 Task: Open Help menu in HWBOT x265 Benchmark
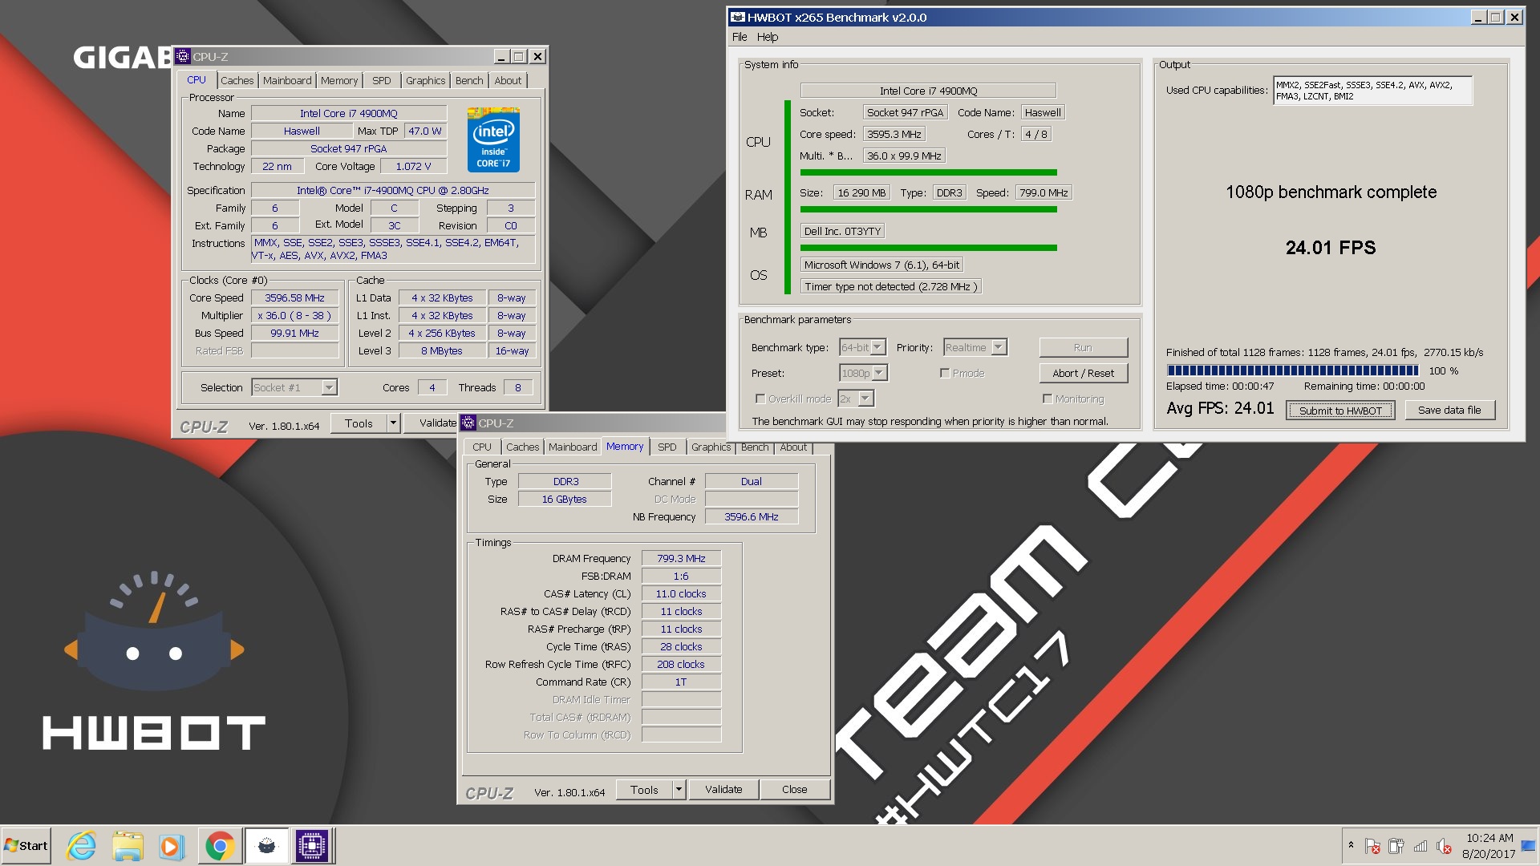768,37
